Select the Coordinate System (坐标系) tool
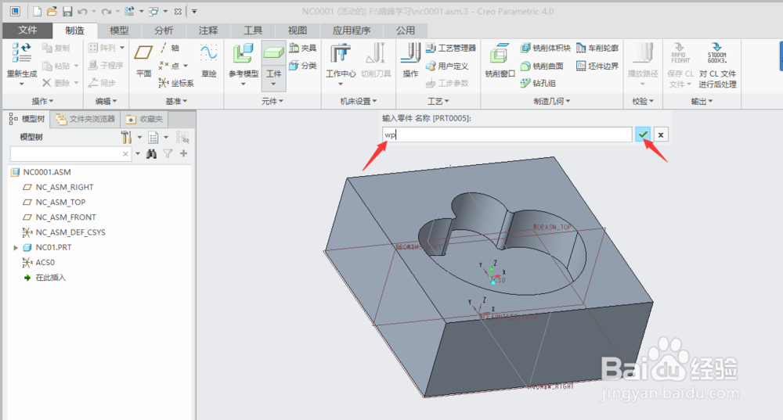Viewport: 783px width, 420px height. (x=175, y=83)
